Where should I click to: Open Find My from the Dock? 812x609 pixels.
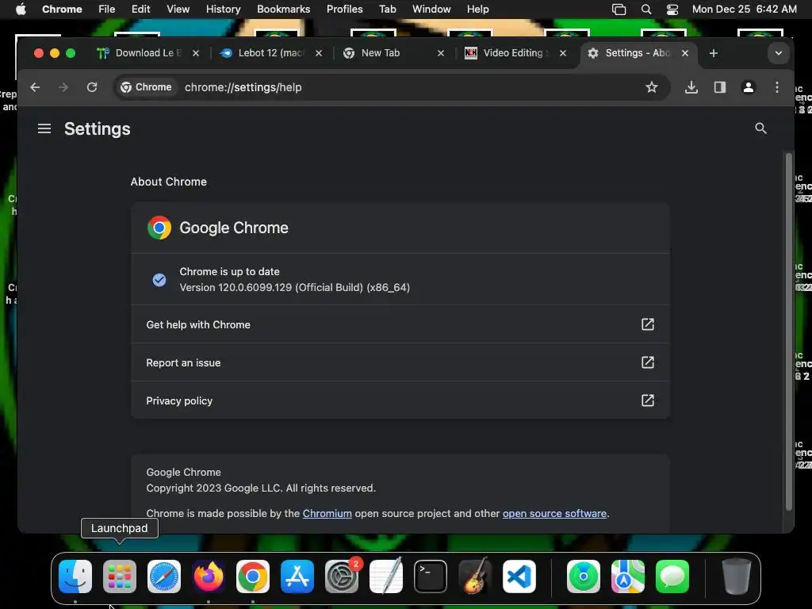(584, 576)
